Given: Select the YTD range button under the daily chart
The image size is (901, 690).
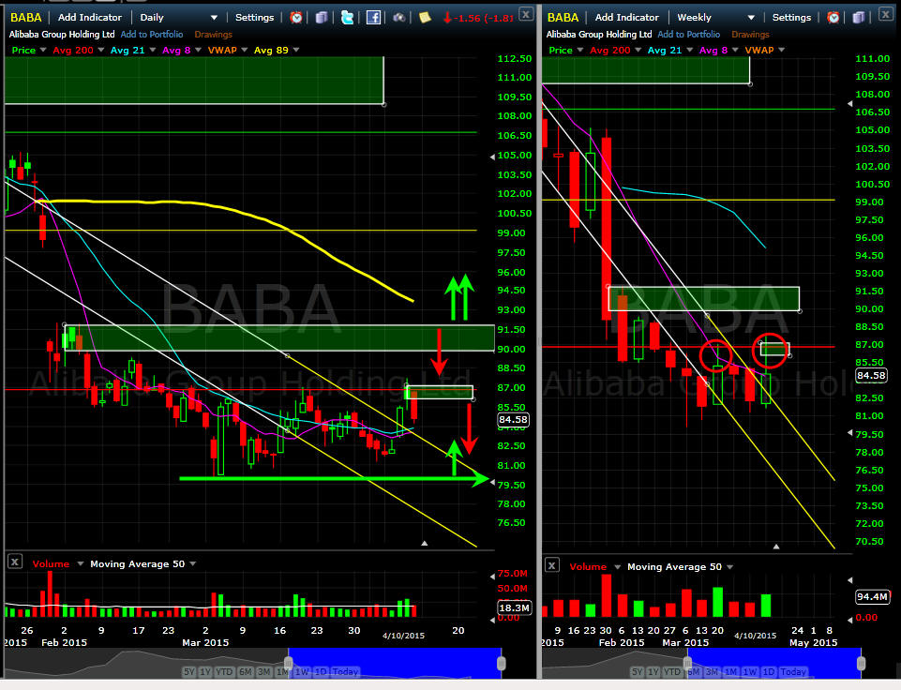Looking at the screenshot, I should [x=224, y=671].
